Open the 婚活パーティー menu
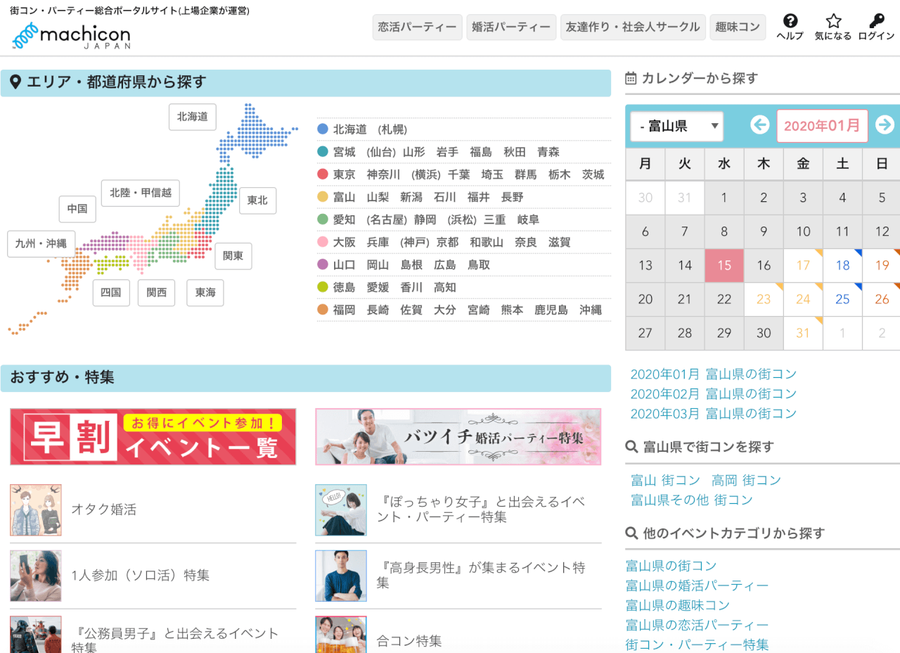This screenshot has height=653, width=900. [x=511, y=27]
